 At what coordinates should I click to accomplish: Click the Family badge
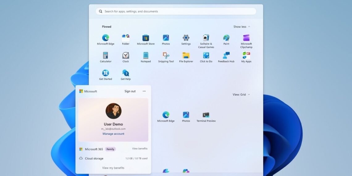pos(111,149)
